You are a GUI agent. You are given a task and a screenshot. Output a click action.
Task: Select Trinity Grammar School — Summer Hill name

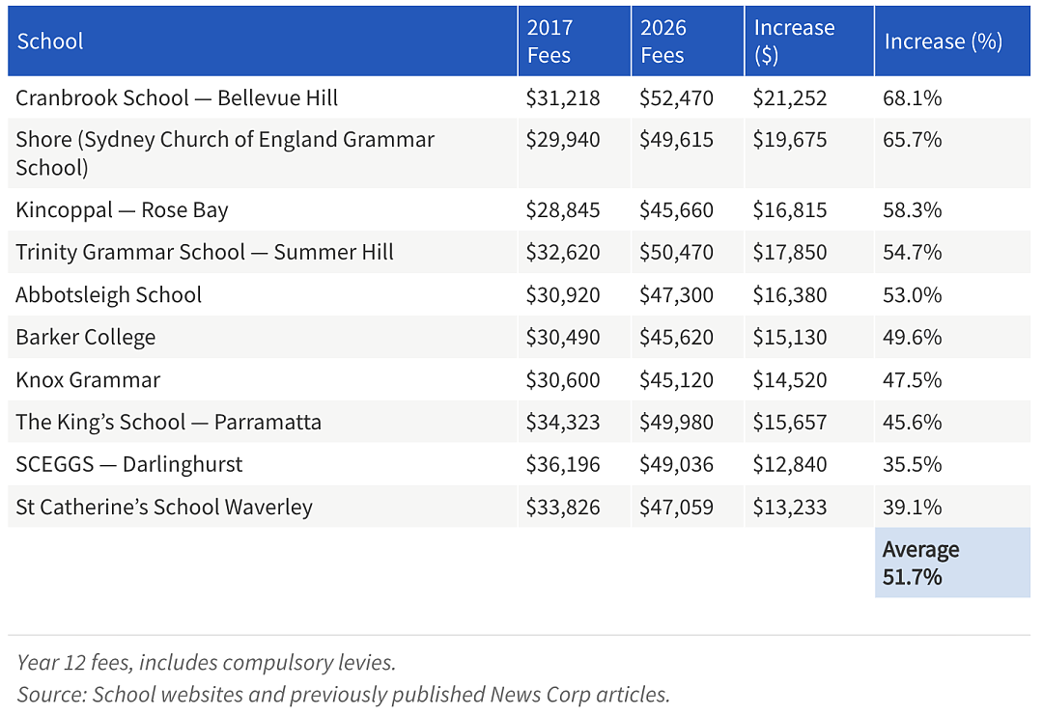(x=205, y=253)
